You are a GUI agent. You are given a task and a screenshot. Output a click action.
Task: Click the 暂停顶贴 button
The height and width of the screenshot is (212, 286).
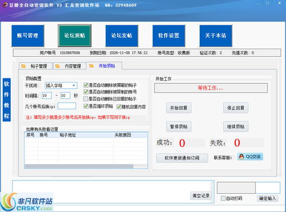click(x=178, y=127)
